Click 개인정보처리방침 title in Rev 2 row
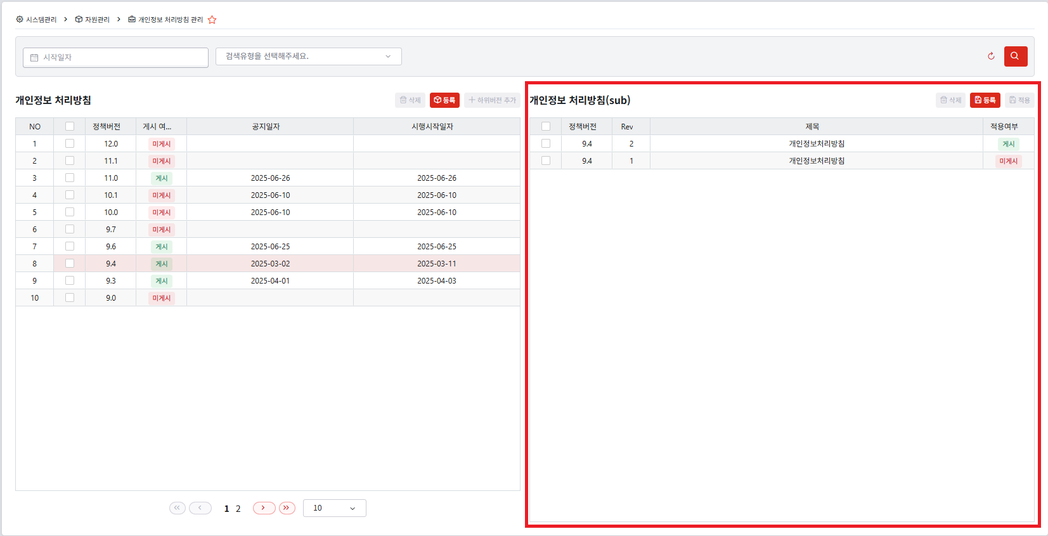The width and height of the screenshot is (1048, 536). [817, 143]
